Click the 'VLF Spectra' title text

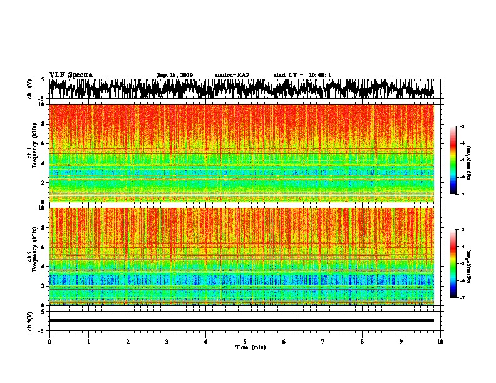point(71,75)
